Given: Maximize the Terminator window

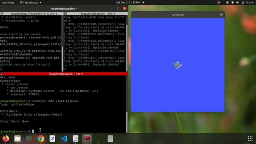Looking at the screenshot, I should coord(118,8).
